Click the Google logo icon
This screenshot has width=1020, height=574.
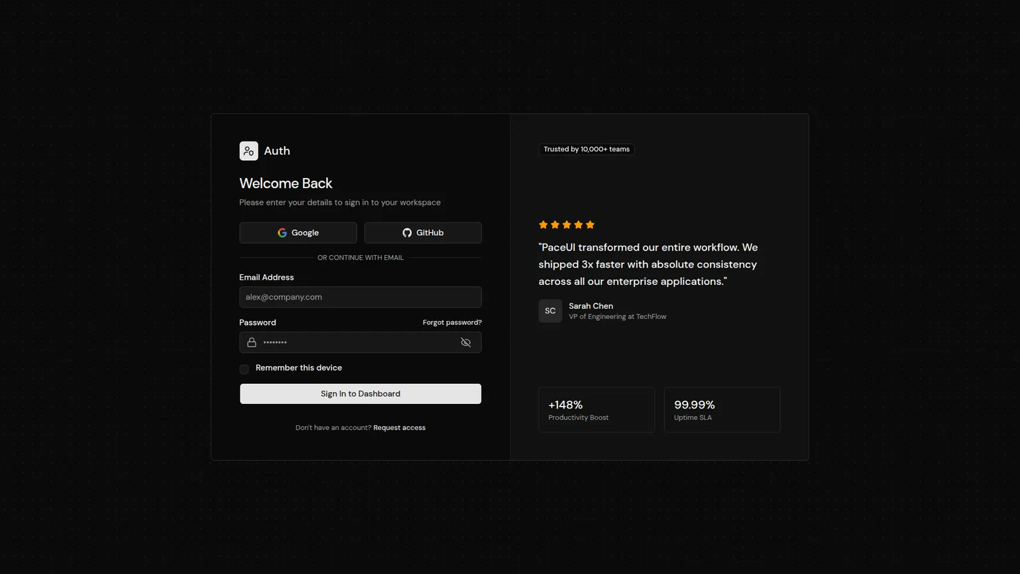(282, 233)
